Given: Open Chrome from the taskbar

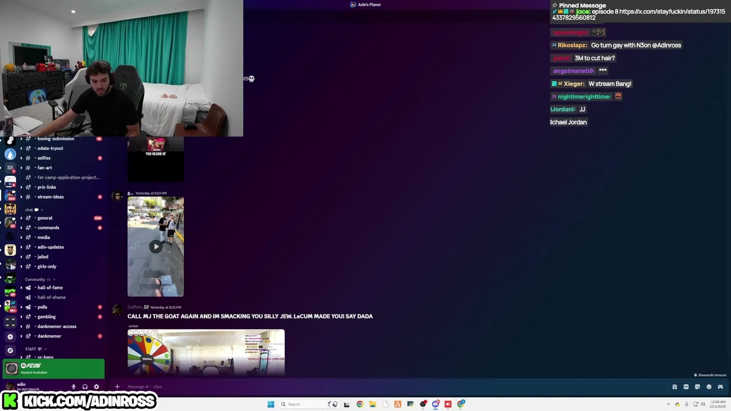Looking at the screenshot, I should click(x=360, y=404).
